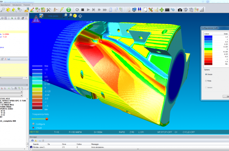Click OK in Configurazione livelli dialog
229x151 pixels.
[x=226, y=96]
